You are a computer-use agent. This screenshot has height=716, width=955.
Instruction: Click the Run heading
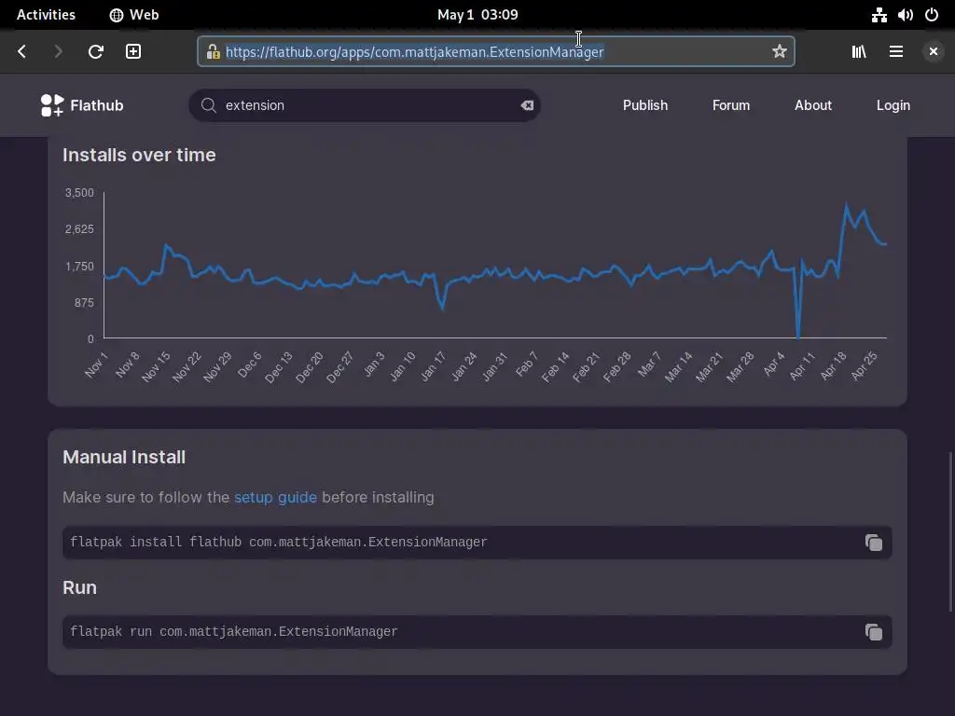[x=79, y=587]
